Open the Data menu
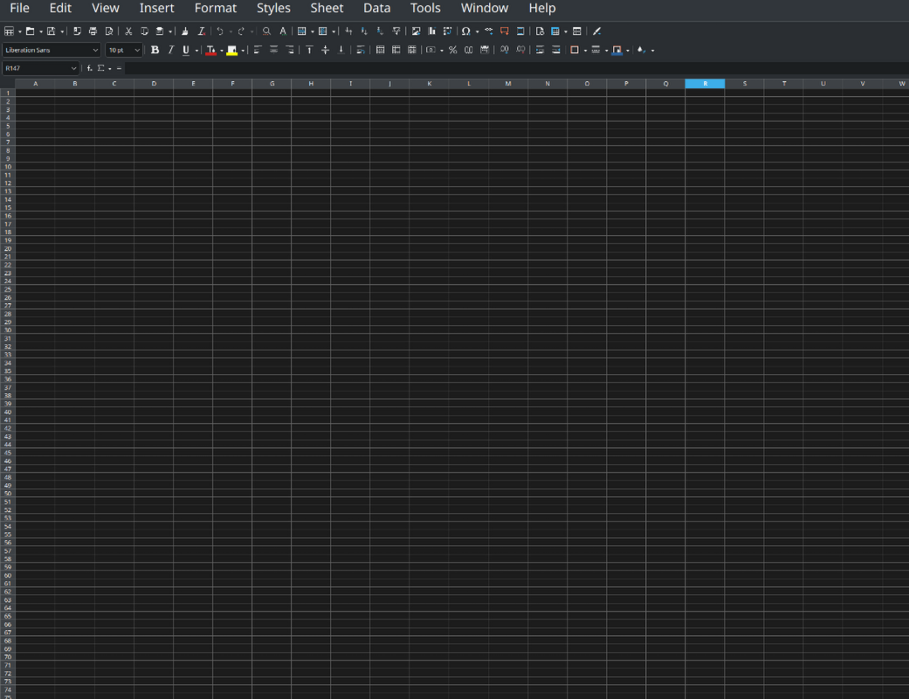 [376, 8]
